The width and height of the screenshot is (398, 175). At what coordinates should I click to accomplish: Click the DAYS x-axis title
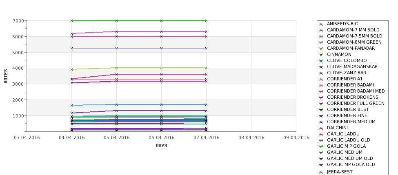tap(161, 146)
